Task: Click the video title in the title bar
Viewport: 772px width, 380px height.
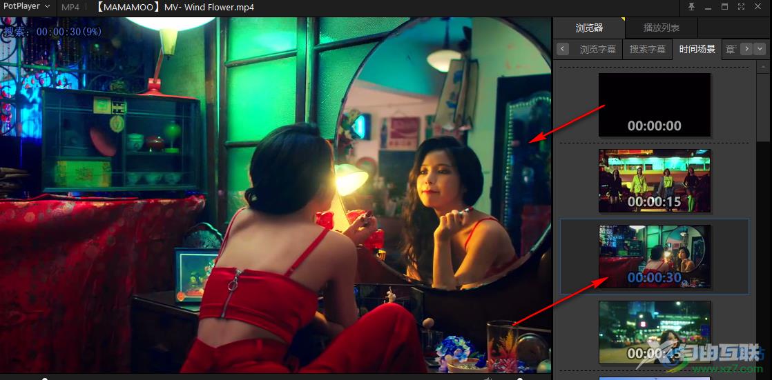Action: point(174,7)
